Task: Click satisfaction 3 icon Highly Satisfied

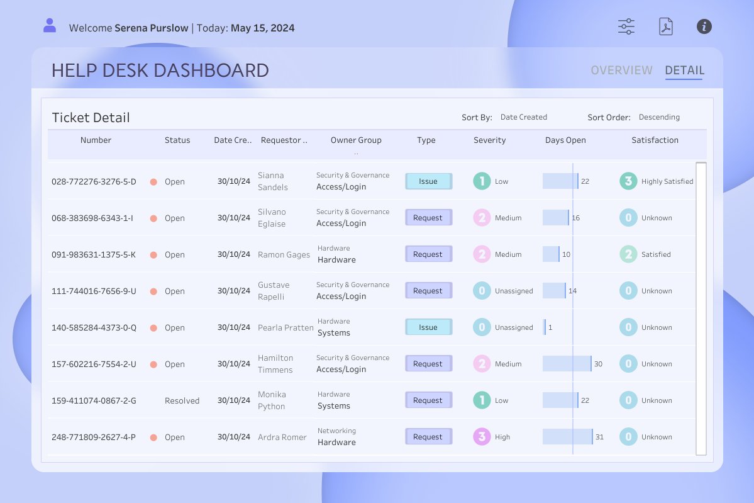Action: 628,181
